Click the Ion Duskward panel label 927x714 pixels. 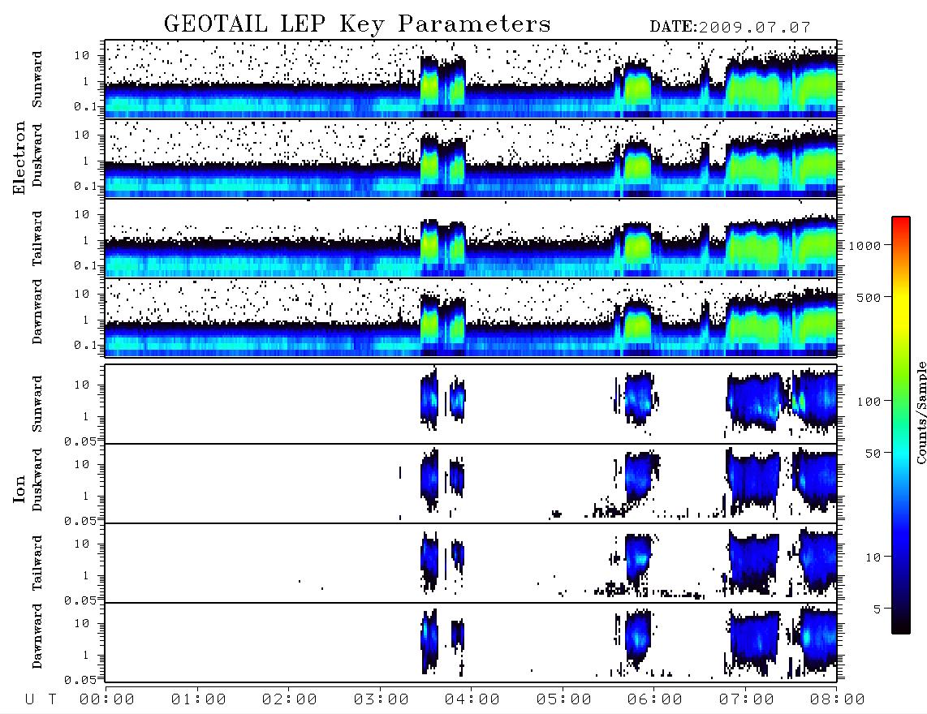click(x=37, y=480)
